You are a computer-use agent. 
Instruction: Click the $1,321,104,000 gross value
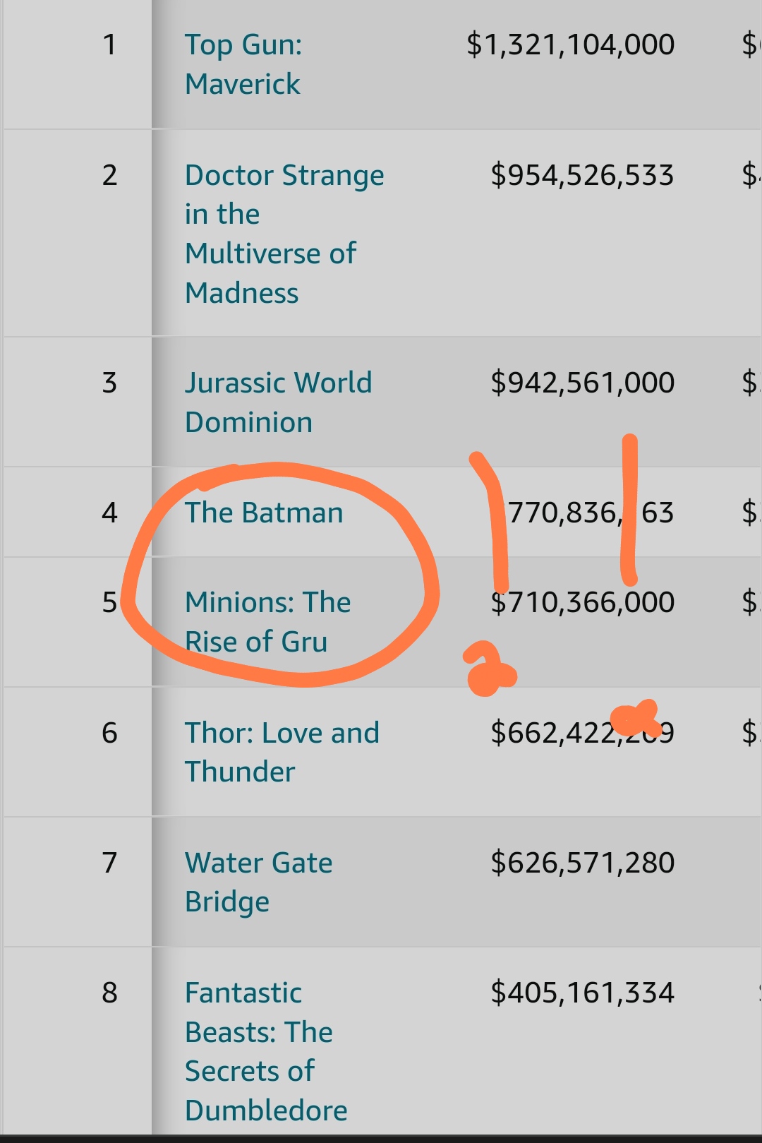[570, 44]
